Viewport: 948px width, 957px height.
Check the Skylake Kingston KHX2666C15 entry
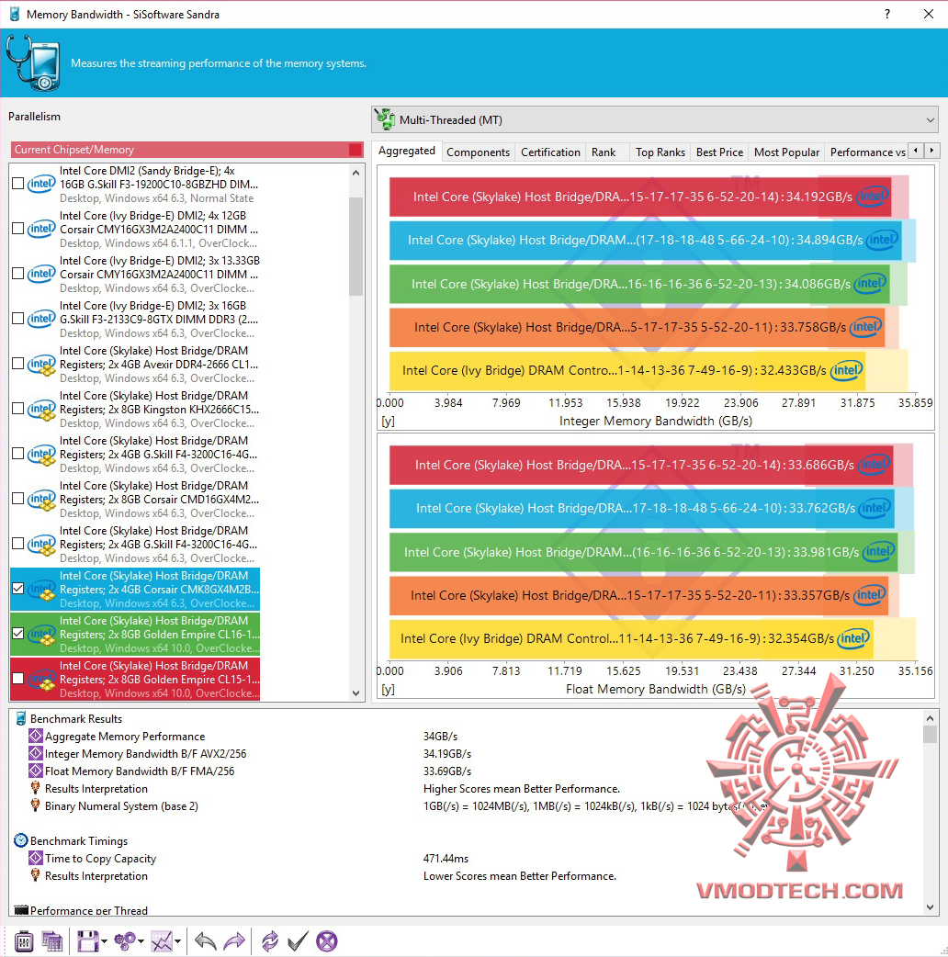point(18,409)
